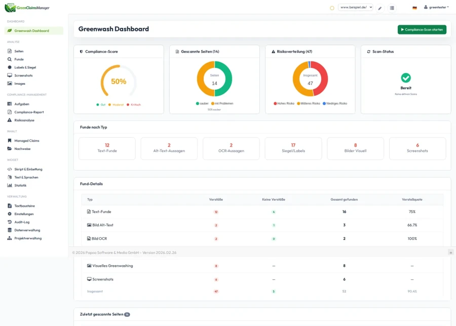Open Compliance-Report menu entry
456x326 pixels.
(x=29, y=112)
